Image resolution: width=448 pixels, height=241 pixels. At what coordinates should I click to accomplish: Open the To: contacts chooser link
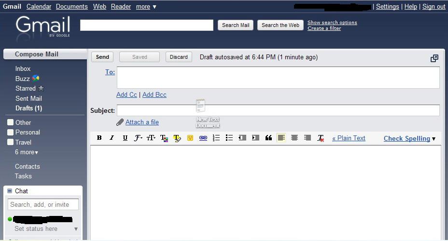click(110, 72)
